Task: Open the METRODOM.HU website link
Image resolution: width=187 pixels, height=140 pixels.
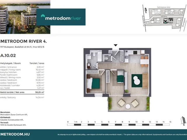Action: point(15,134)
